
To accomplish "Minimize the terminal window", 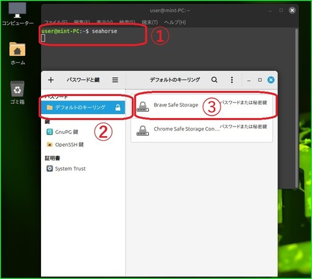I will coord(270,10).
